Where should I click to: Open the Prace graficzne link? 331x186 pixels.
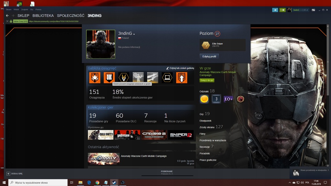coord(208,160)
